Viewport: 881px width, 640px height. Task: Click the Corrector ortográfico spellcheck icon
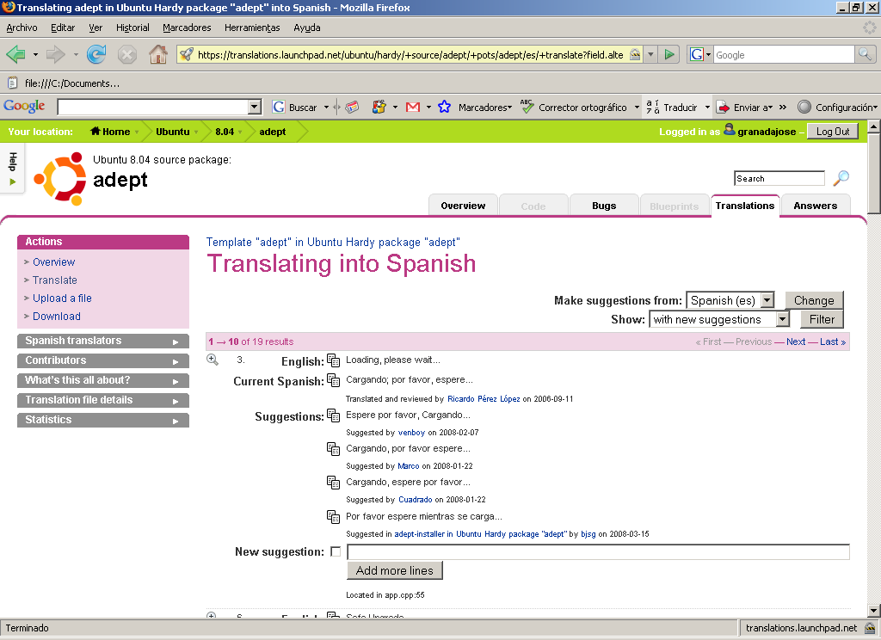point(527,107)
